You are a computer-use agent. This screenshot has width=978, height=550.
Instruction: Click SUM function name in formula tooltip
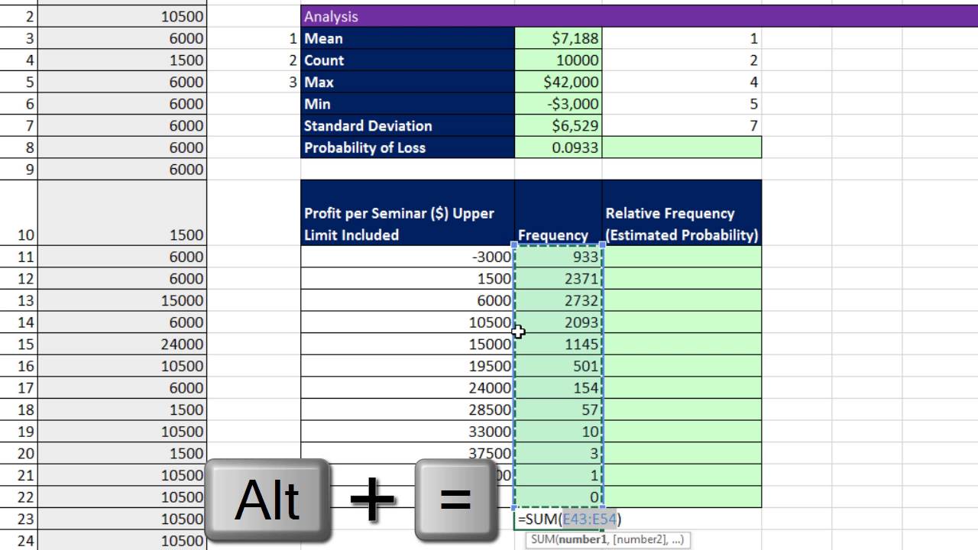543,539
